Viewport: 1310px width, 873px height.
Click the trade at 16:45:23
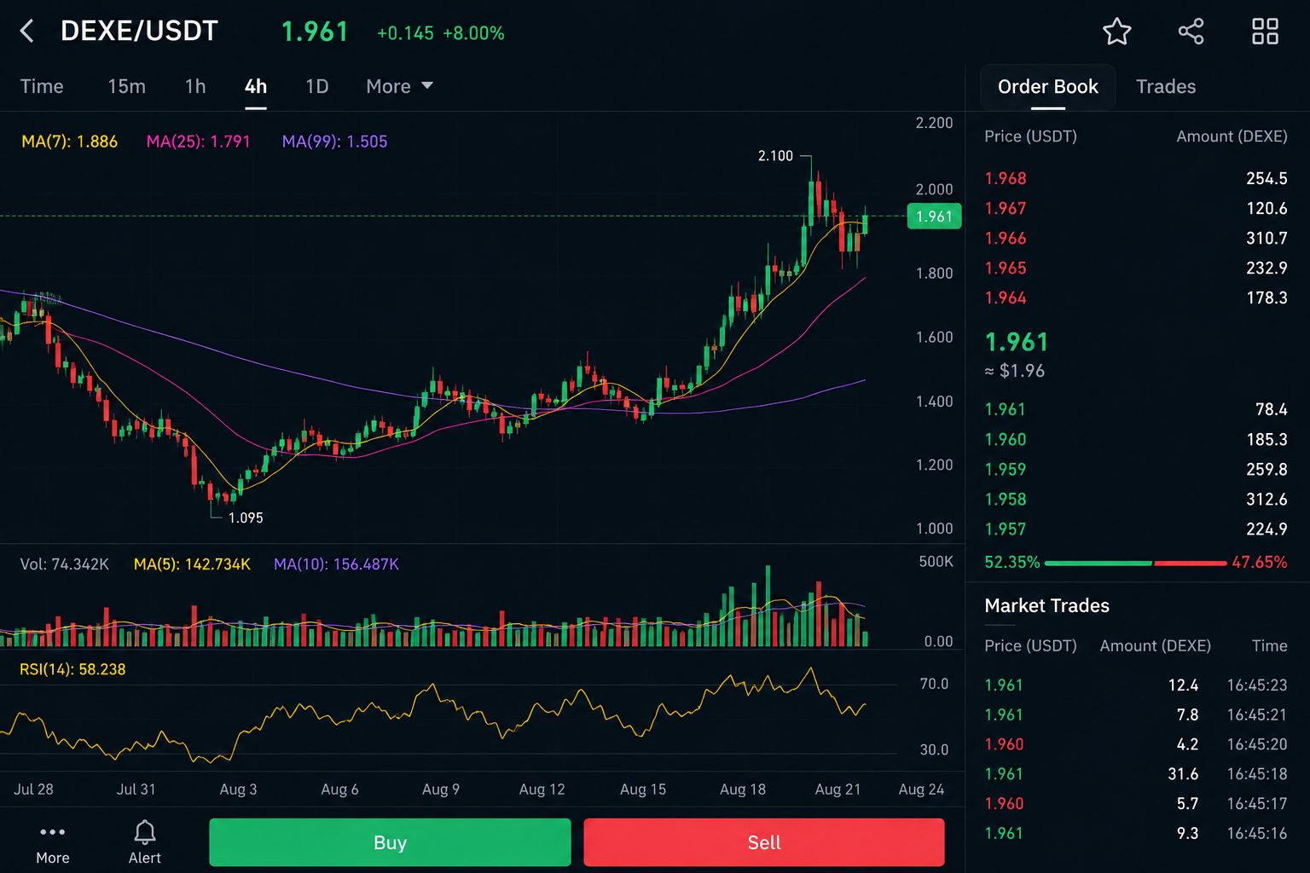point(1135,685)
